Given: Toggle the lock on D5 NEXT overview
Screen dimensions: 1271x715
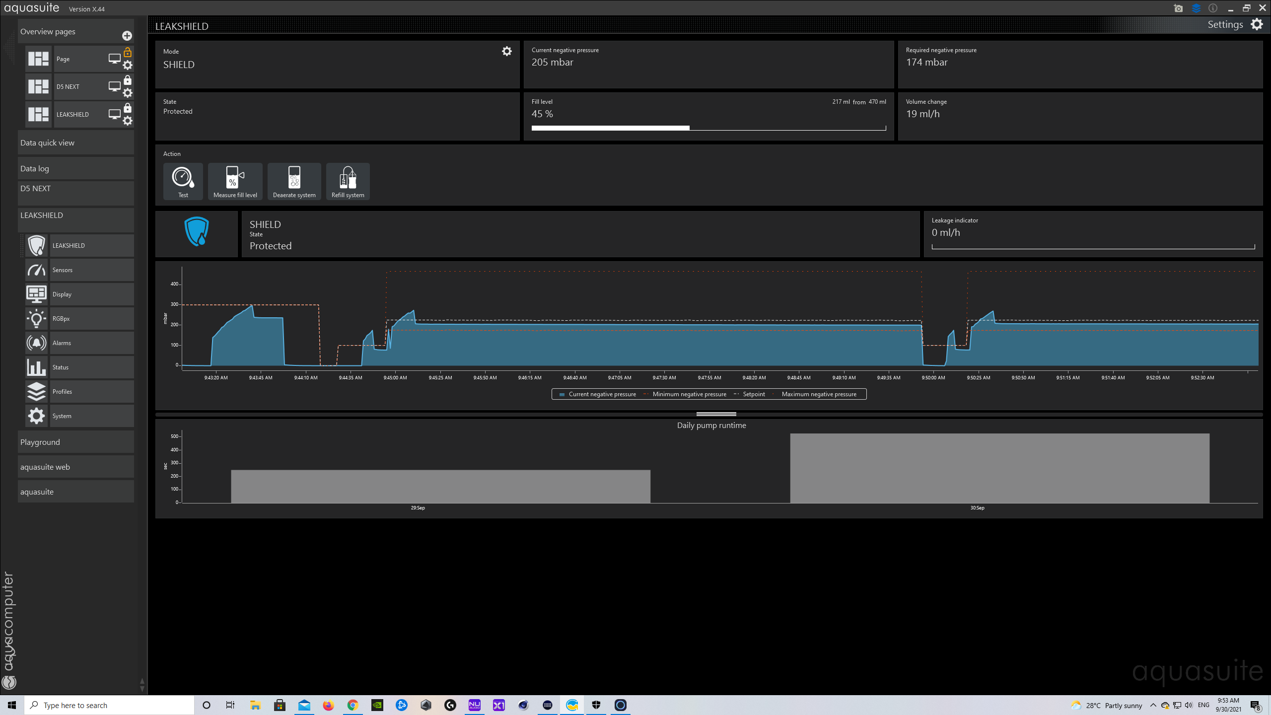Looking at the screenshot, I should pos(128,80).
